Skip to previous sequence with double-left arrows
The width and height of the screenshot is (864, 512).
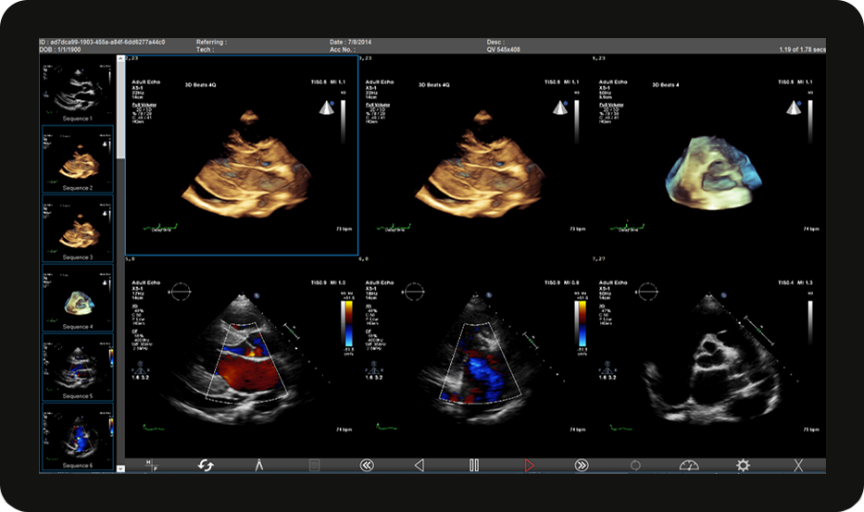[367, 465]
